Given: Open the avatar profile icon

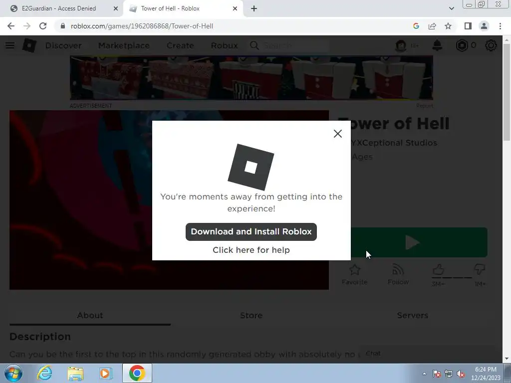Looking at the screenshot, I should click(x=401, y=45).
